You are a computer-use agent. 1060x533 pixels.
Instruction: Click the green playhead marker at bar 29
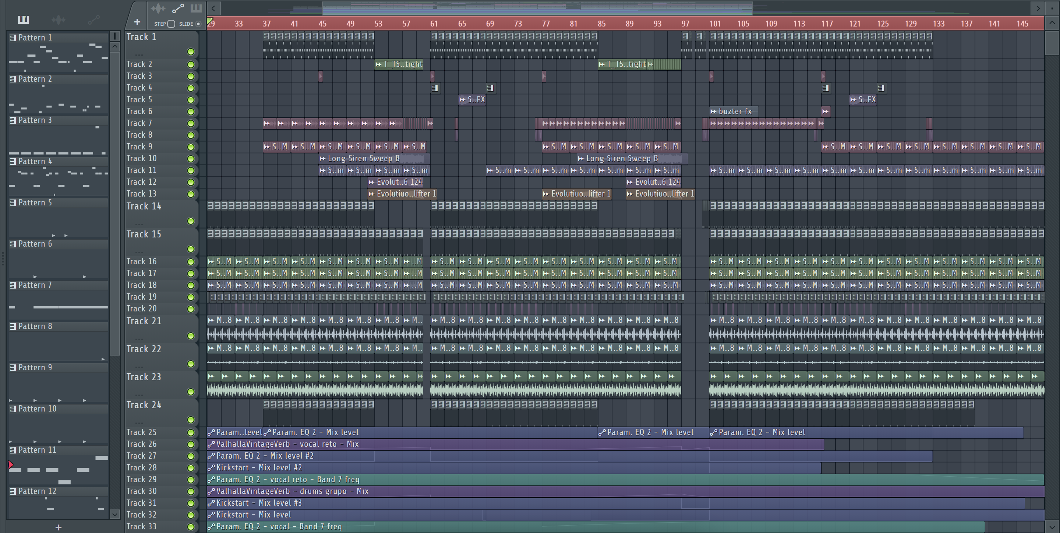(x=209, y=21)
